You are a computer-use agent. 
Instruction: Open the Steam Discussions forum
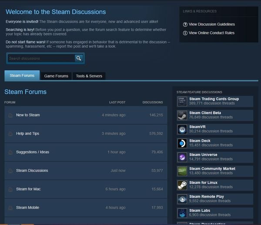click(32, 170)
